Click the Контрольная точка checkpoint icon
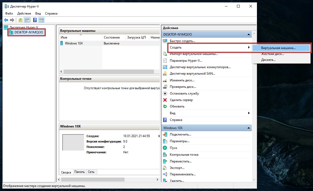The width and height of the screenshot is (313, 191). 165,155
